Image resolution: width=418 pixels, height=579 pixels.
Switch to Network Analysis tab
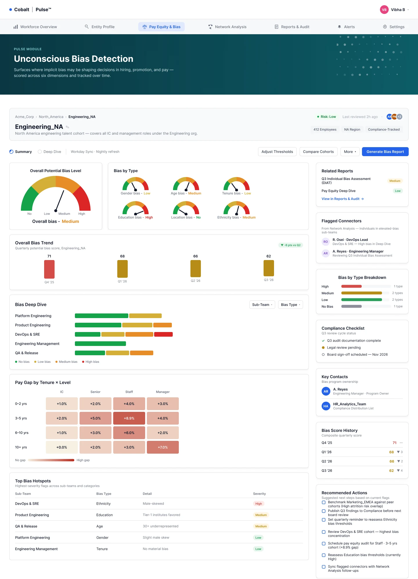(x=227, y=27)
